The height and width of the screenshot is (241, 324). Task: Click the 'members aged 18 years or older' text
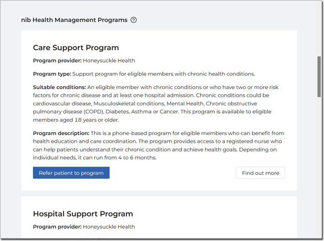[76, 120]
